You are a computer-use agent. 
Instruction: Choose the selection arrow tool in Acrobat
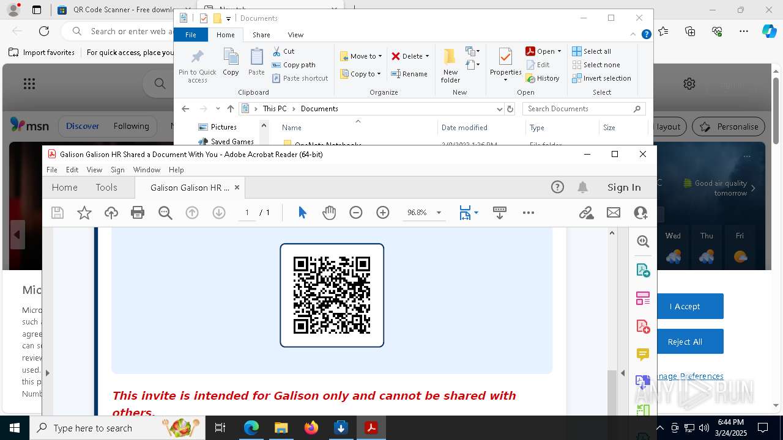tap(302, 213)
